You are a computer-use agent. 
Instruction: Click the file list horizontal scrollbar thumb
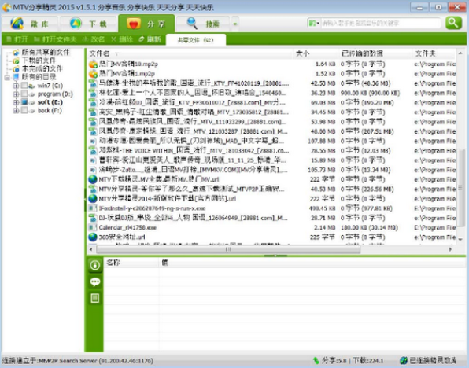tap(228, 249)
